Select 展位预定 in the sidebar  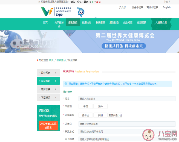click(48, 73)
